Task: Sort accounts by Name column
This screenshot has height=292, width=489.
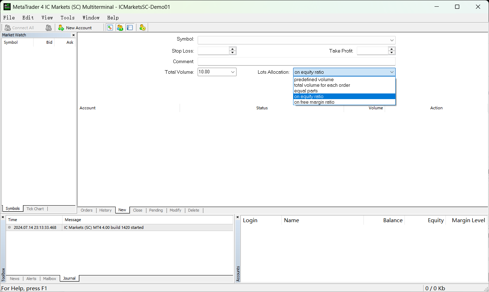Action: [323, 220]
